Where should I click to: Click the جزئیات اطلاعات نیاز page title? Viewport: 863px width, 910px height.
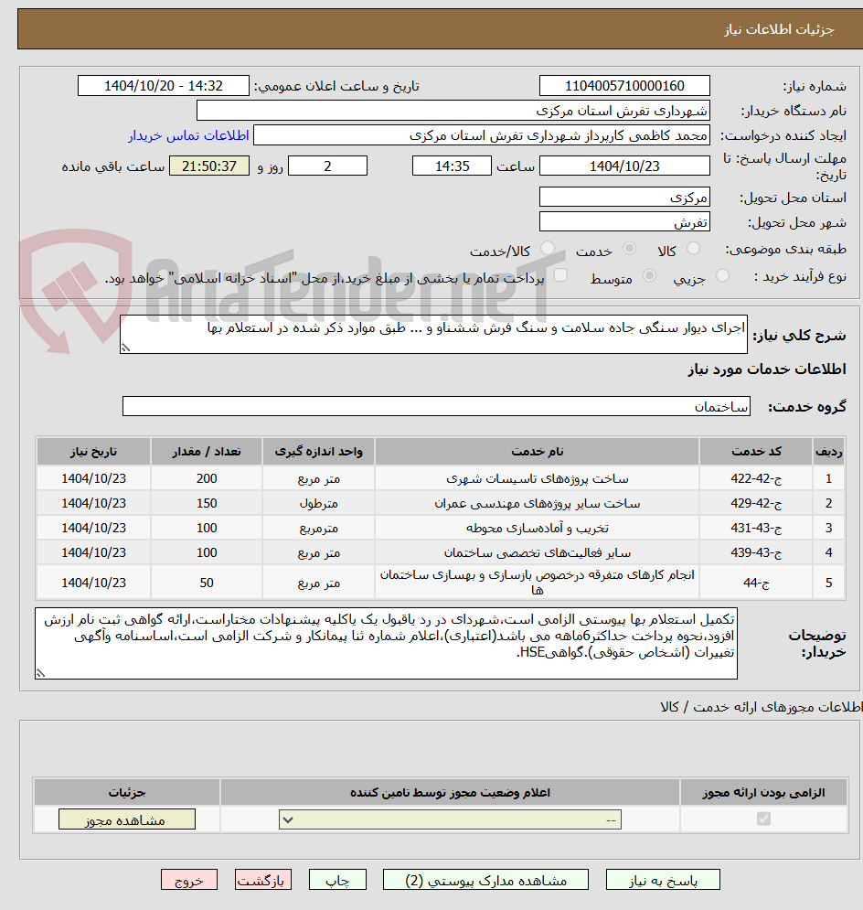[x=779, y=29]
